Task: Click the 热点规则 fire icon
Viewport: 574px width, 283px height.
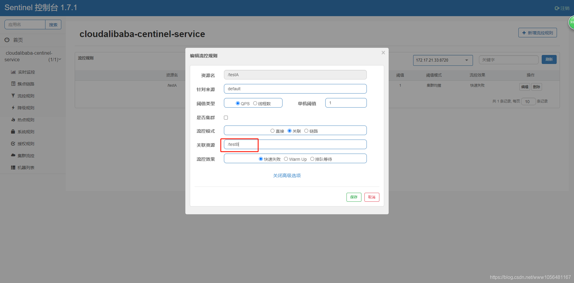Action: (x=13, y=120)
